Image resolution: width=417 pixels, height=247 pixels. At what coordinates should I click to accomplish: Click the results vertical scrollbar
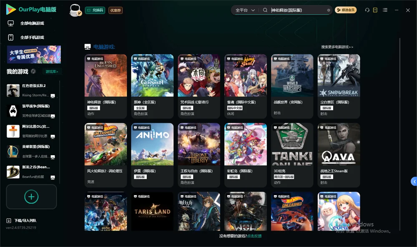(399, 134)
